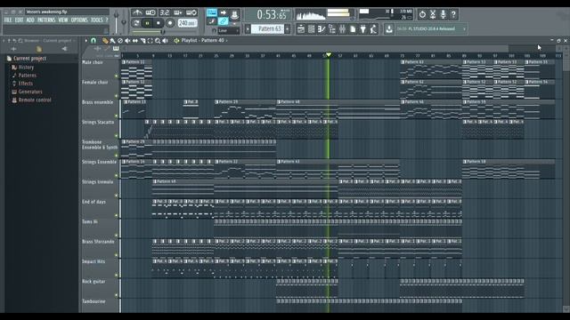
Task: Click the stop playback button
Action: pos(159,23)
